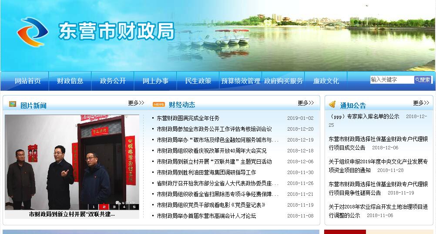Expand 更多>> in 图片新闻 section
Screen dimensions: 436x234
136,103
